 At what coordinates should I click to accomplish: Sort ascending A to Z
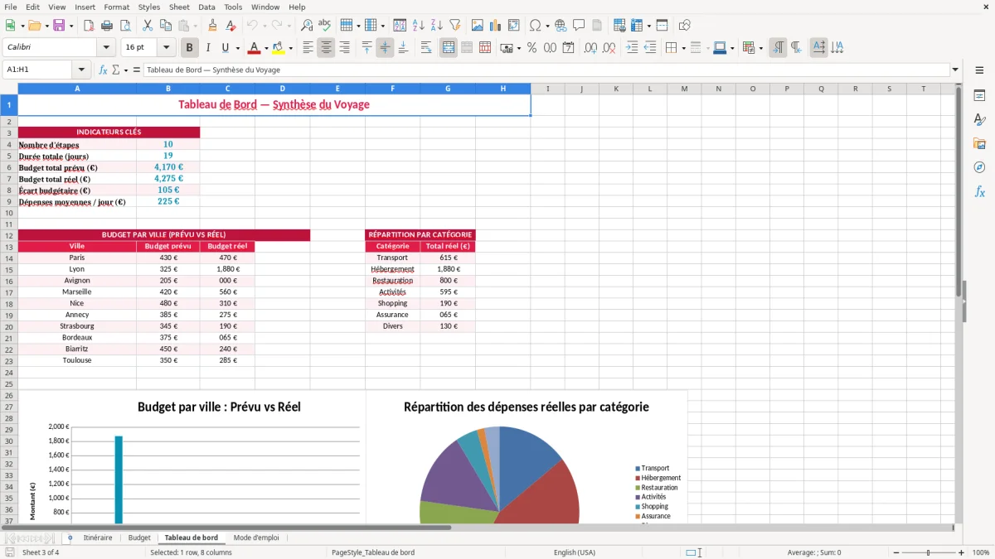tap(419, 26)
